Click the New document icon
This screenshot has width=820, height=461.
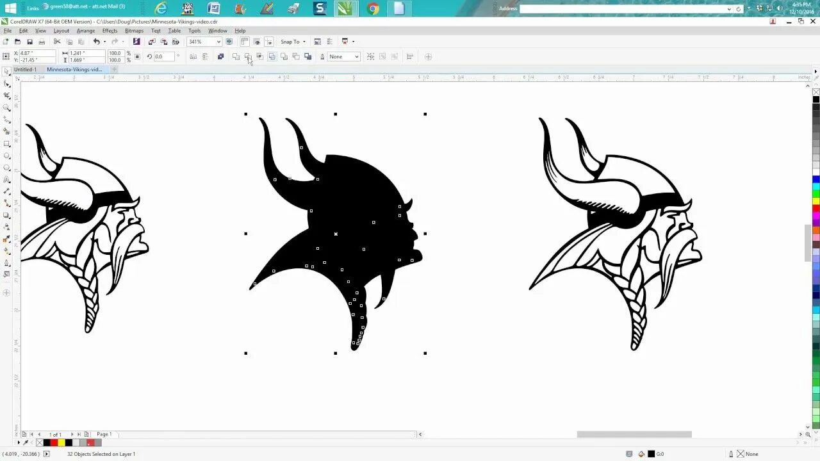point(6,42)
